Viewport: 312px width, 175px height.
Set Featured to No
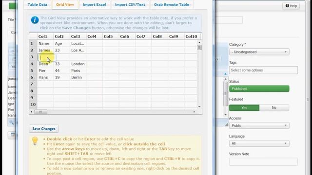(x=274, y=107)
